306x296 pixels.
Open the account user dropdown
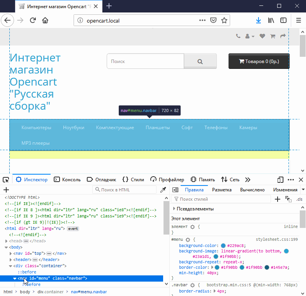tap(250, 36)
